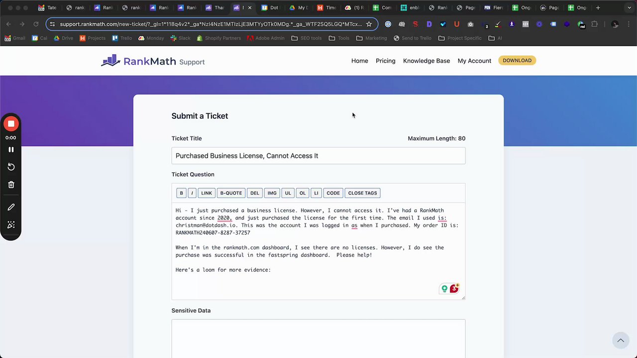This screenshot has width=637, height=358.
Task: Click the gray code brackets extension icon
Action: point(525,24)
